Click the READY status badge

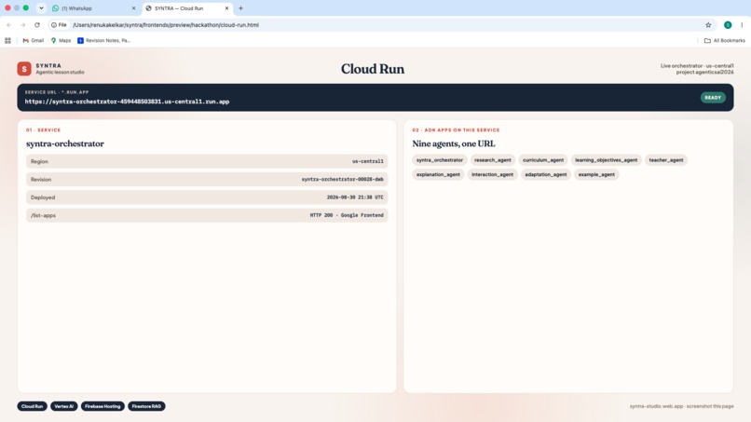coord(713,98)
